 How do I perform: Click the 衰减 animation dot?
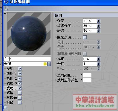pos(56,30)
